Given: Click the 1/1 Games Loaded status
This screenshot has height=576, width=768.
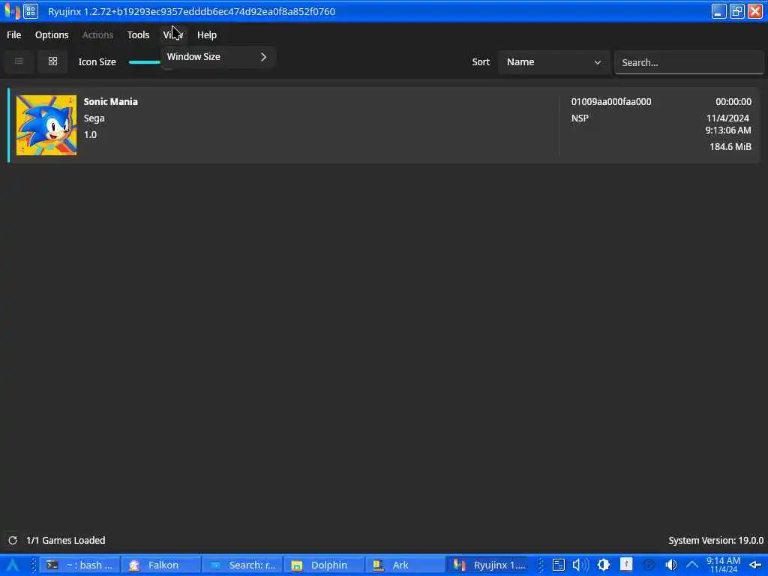Looking at the screenshot, I should (66, 540).
